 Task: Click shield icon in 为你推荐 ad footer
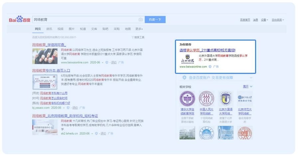click(210, 67)
